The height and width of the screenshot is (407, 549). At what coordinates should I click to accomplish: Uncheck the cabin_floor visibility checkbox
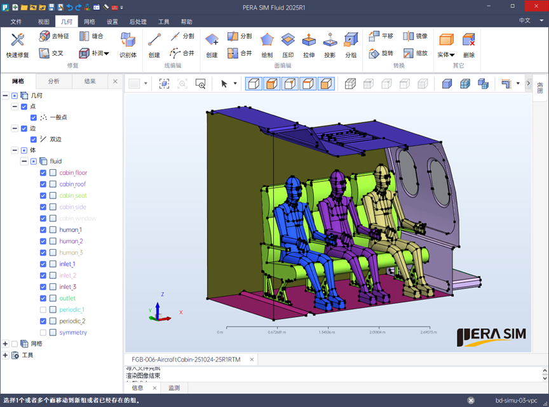point(43,173)
